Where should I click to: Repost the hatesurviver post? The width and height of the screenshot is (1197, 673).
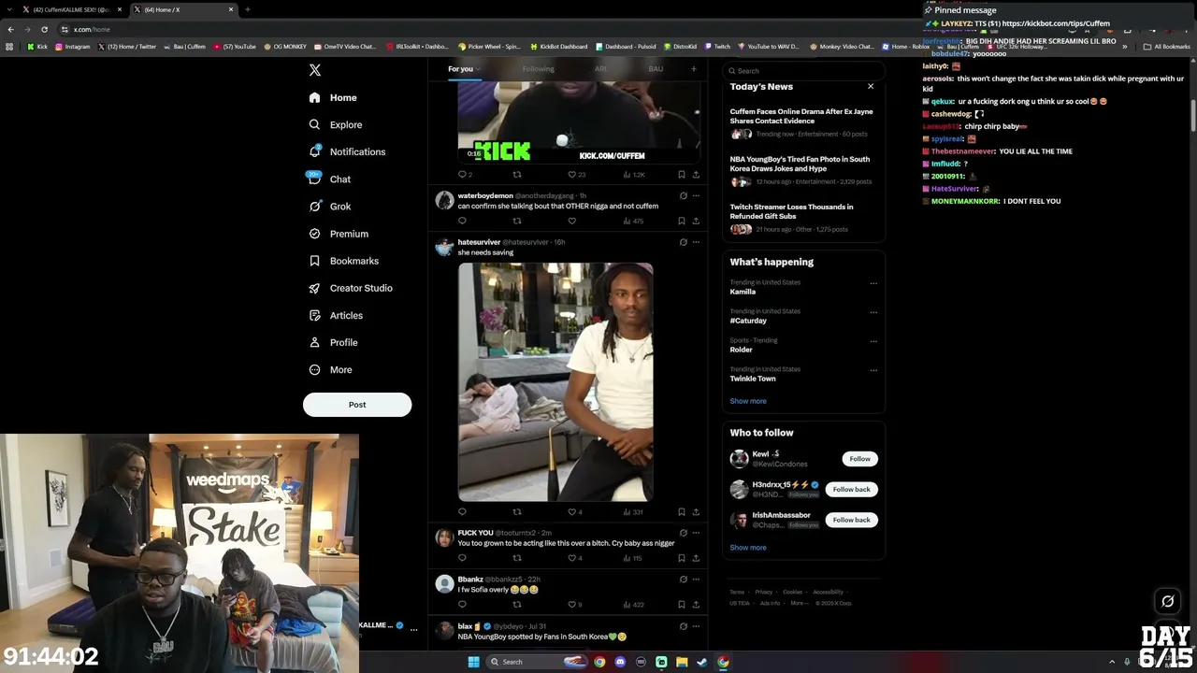(x=516, y=512)
